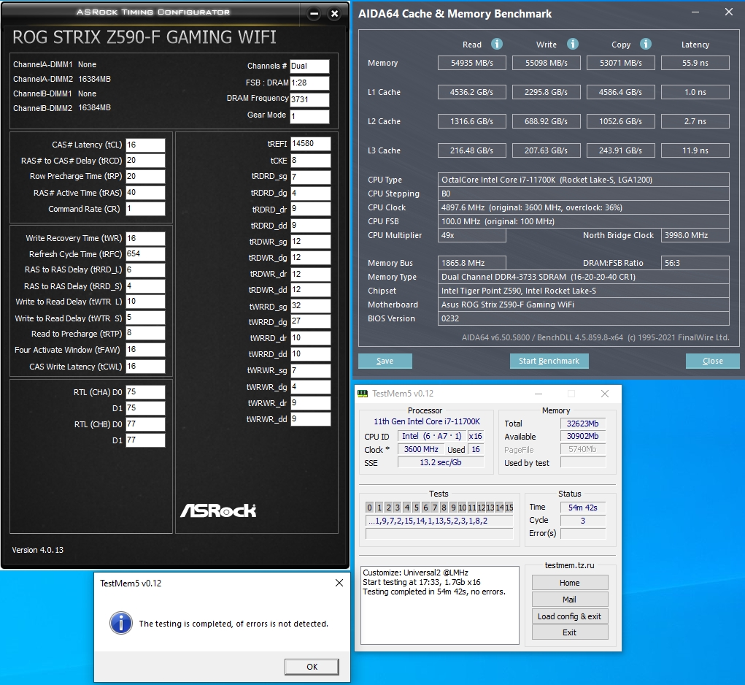
Task: Click the Read info icon in AIDA64
Action: tap(496, 45)
